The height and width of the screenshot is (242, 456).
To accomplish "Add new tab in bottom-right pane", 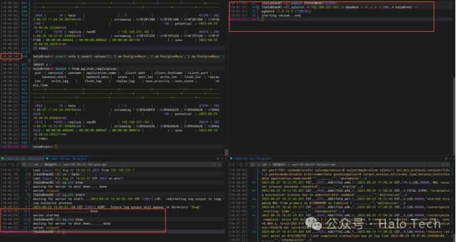I will click(x=450, y=159).
